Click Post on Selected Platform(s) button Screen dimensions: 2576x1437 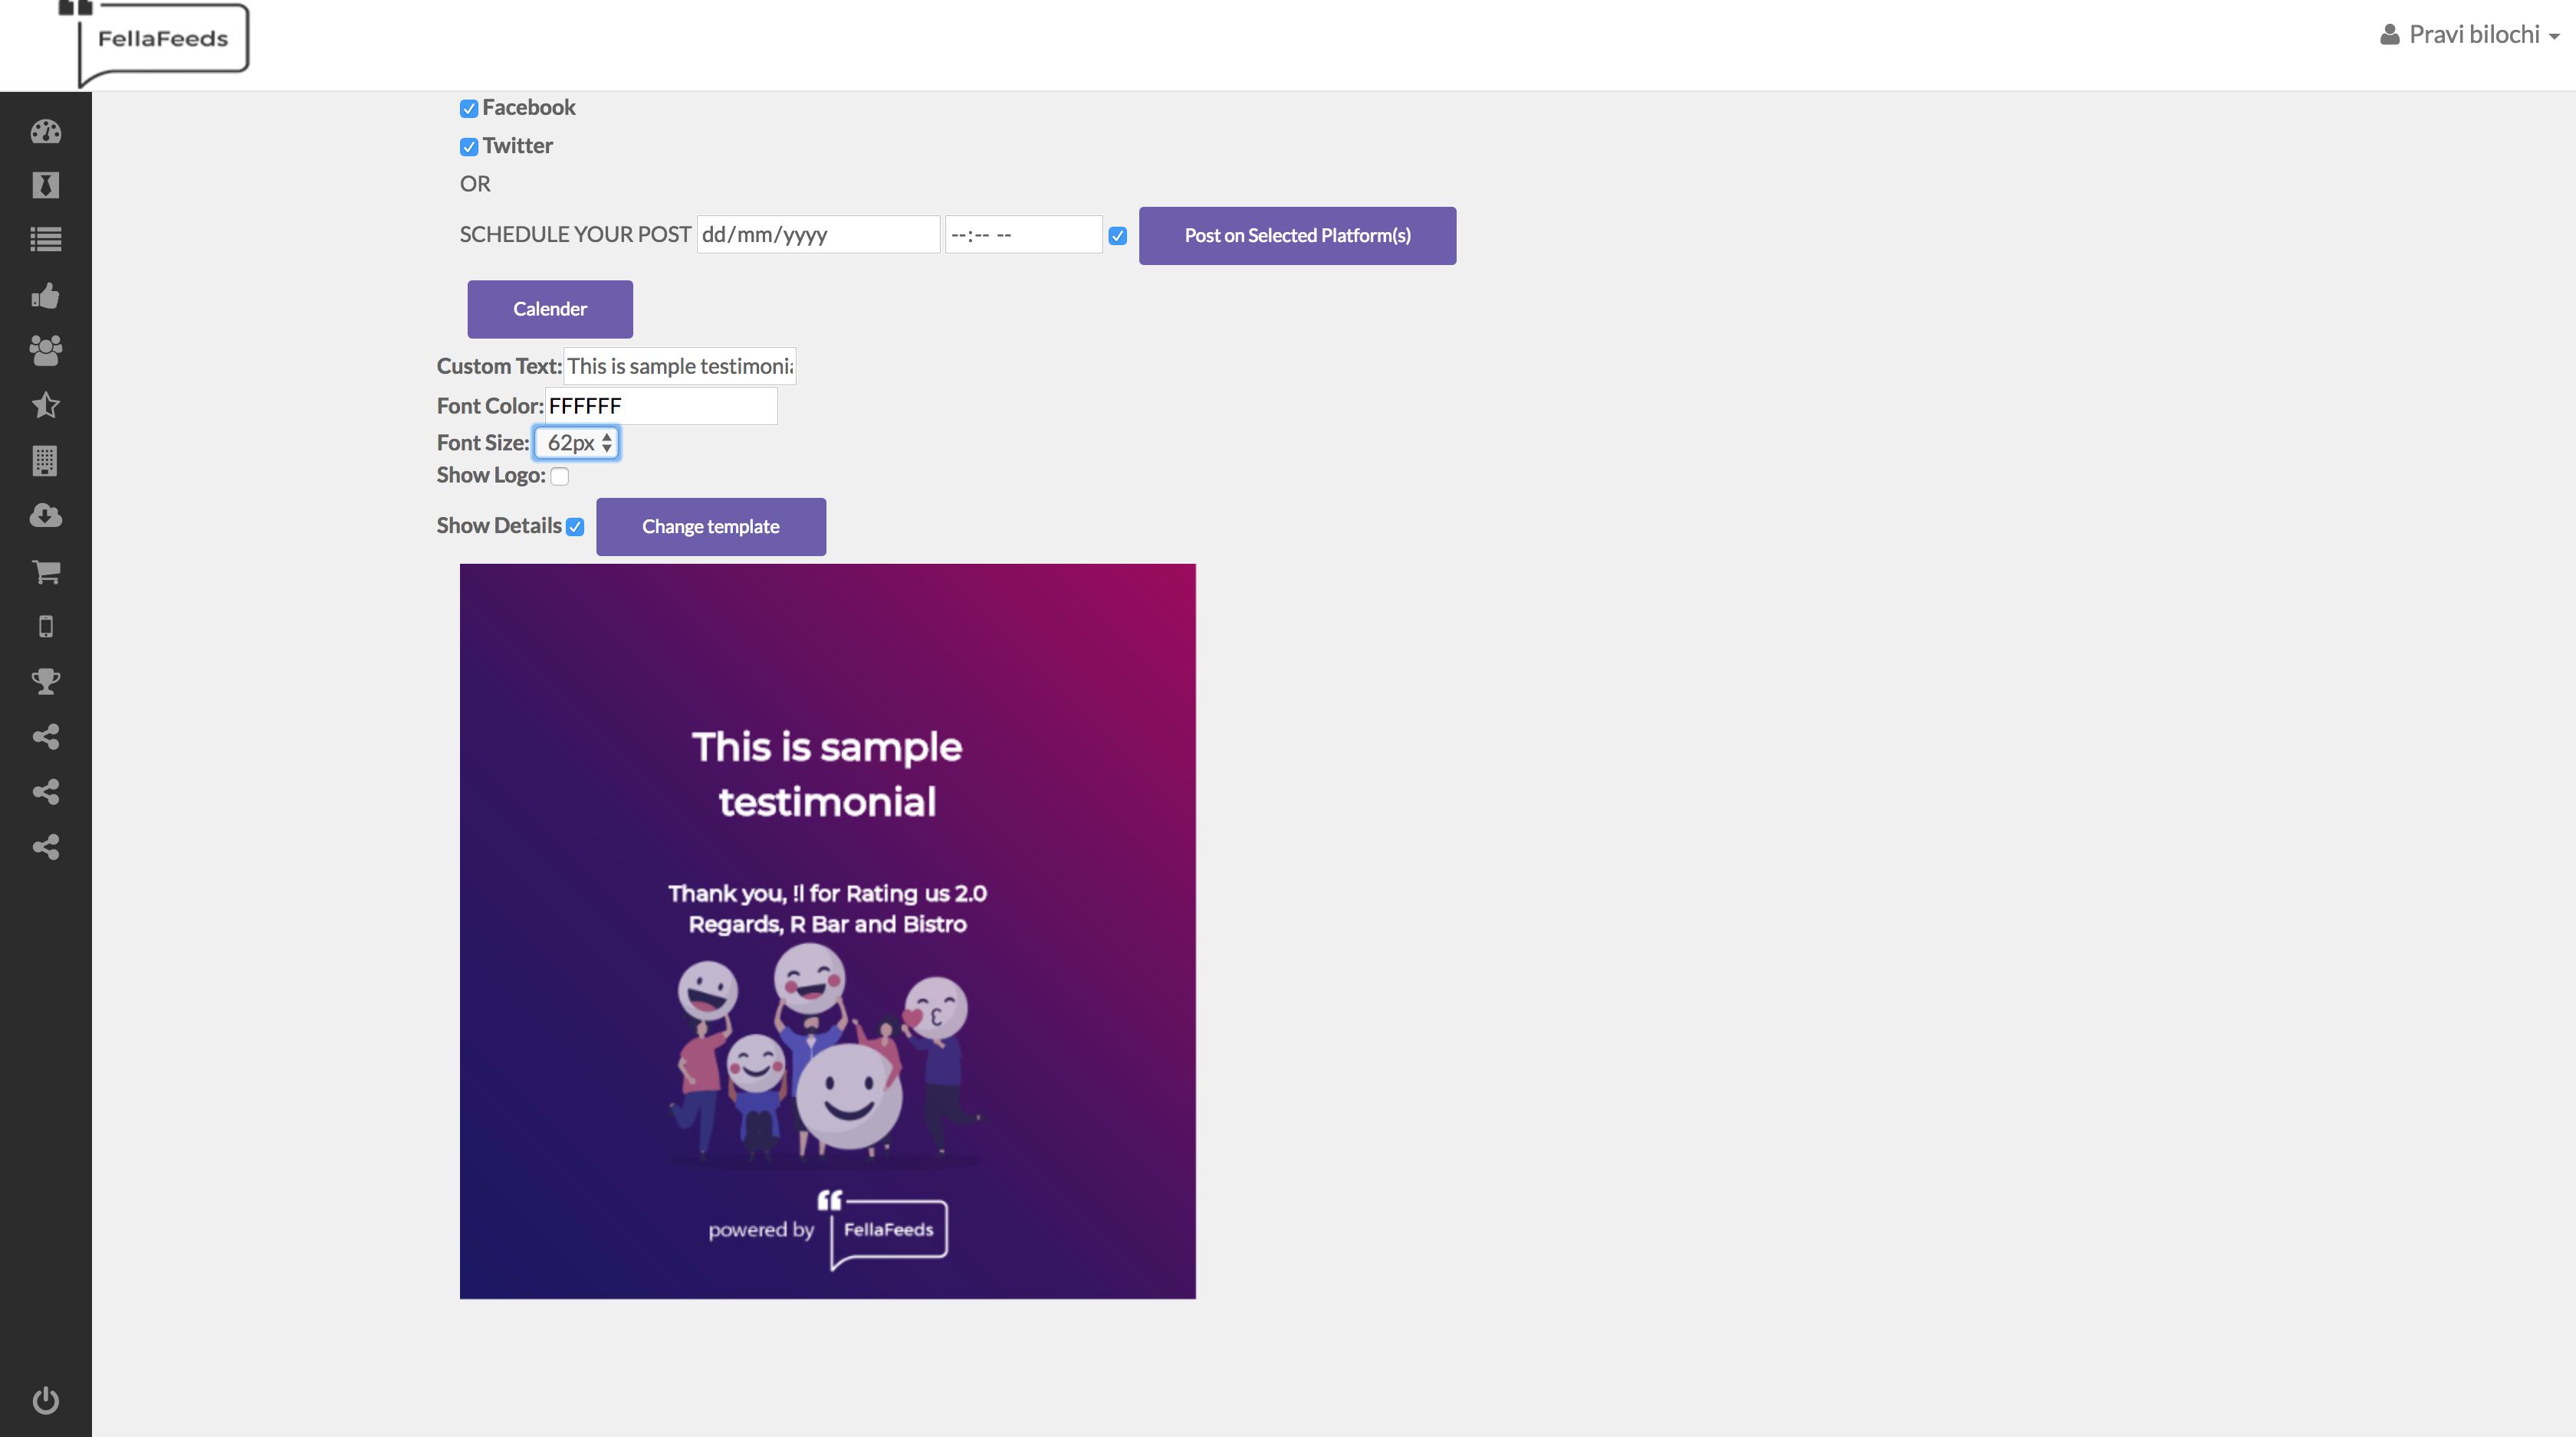(x=1297, y=236)
